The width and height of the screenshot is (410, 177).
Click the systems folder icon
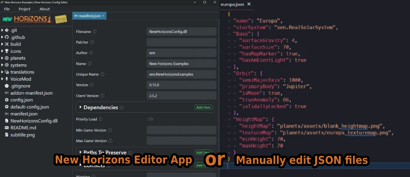tap(6, 65)
